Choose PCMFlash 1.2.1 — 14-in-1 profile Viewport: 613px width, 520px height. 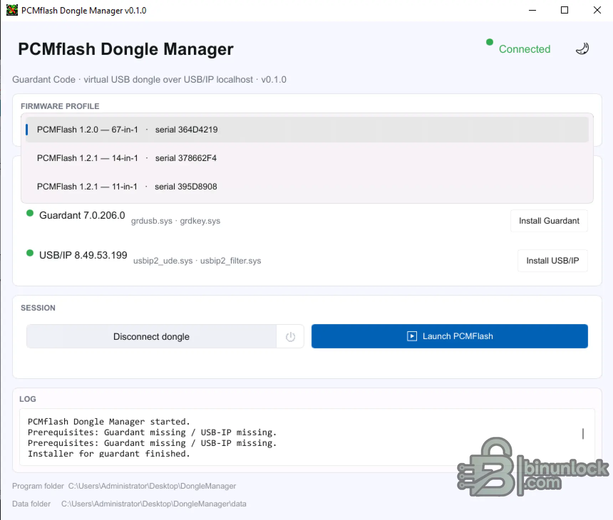307,158
